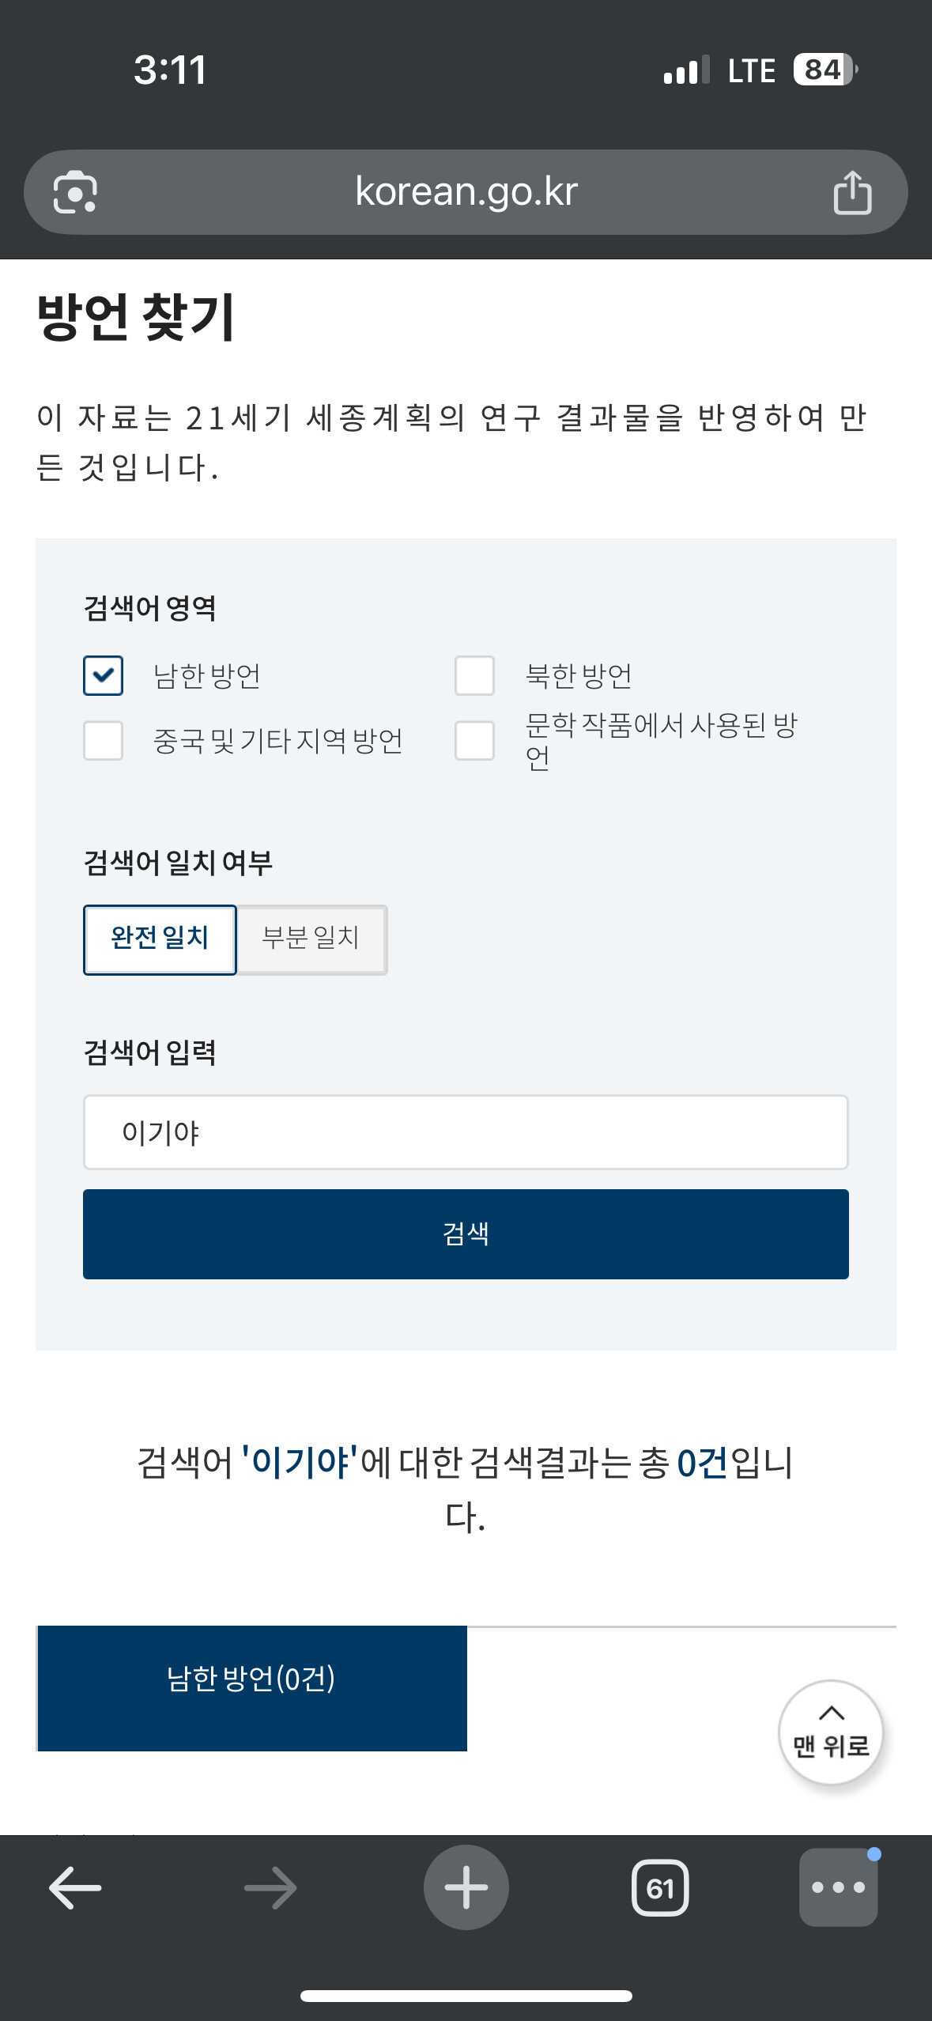Check the 북한 방언 checkbox
932x2021 pixels.
[x=474, y=675]
